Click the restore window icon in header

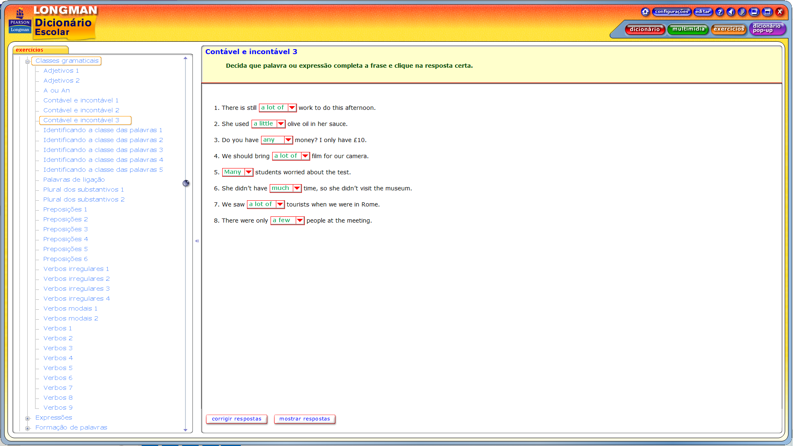(x=754, y=12)
